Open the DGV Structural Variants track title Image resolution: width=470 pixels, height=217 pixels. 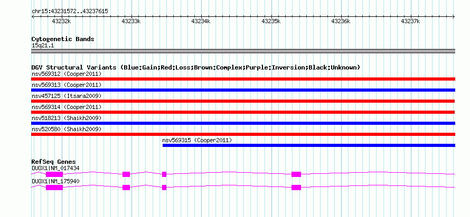point(196,67)
